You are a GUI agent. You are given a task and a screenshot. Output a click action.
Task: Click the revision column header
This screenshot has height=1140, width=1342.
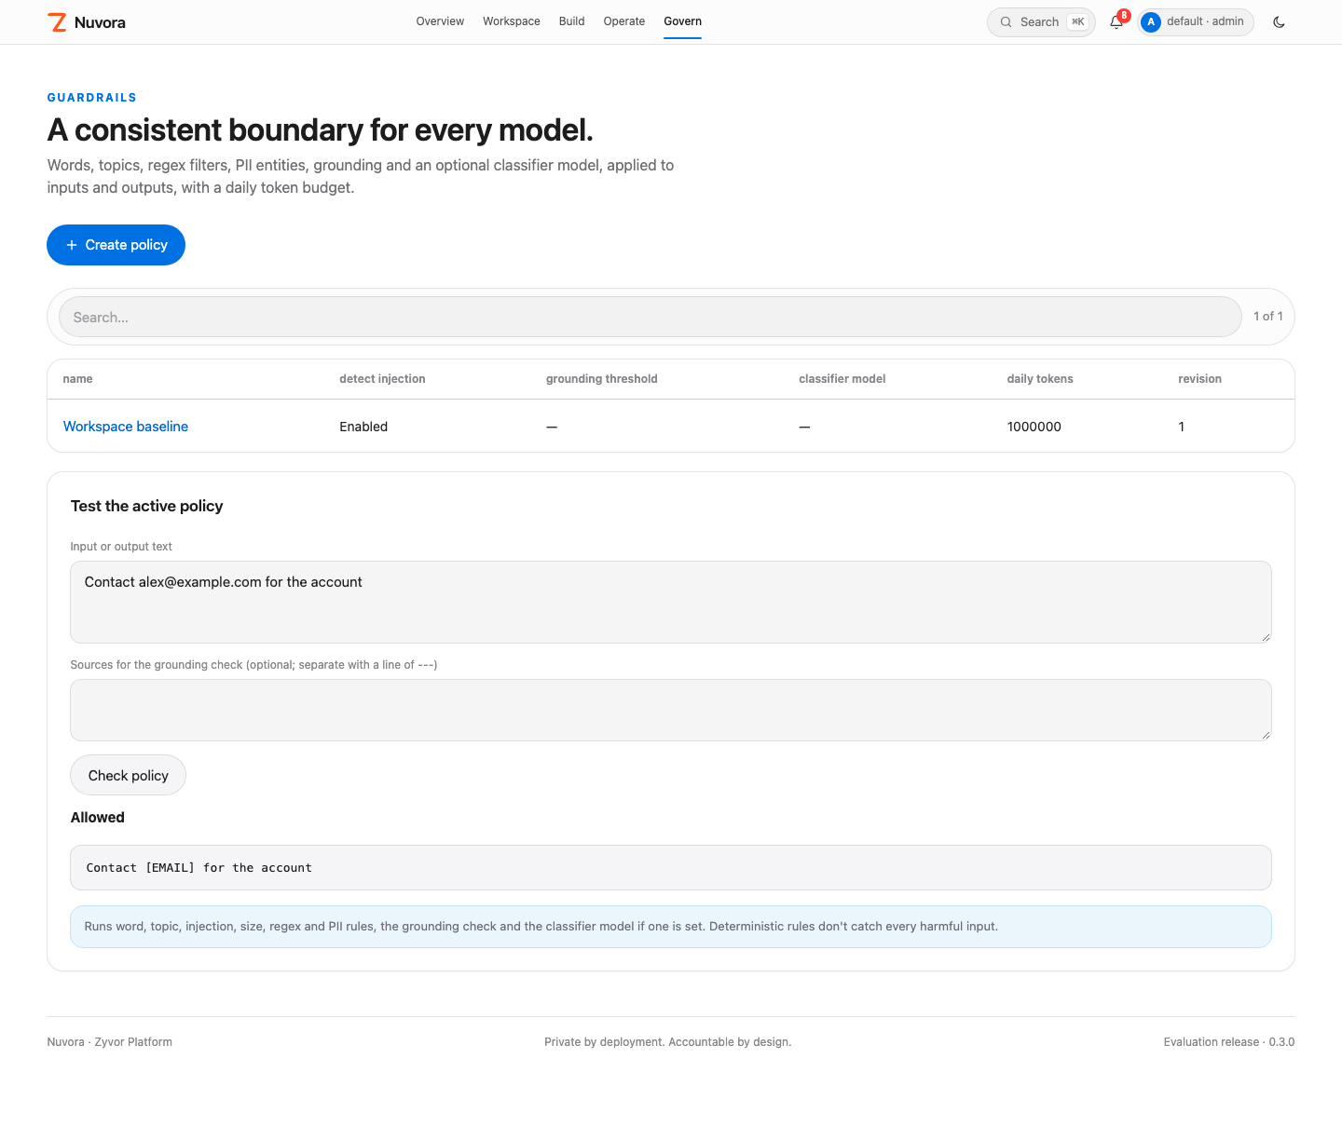(x=1199, y=379)
